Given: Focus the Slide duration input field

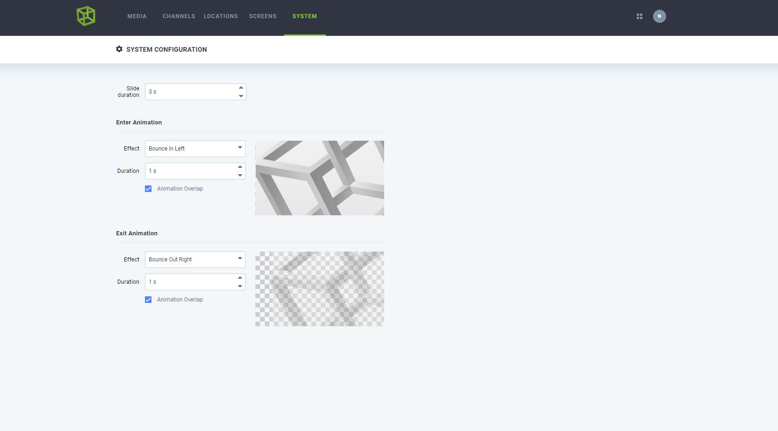Looking at the screenshot, I should [191, 92].
